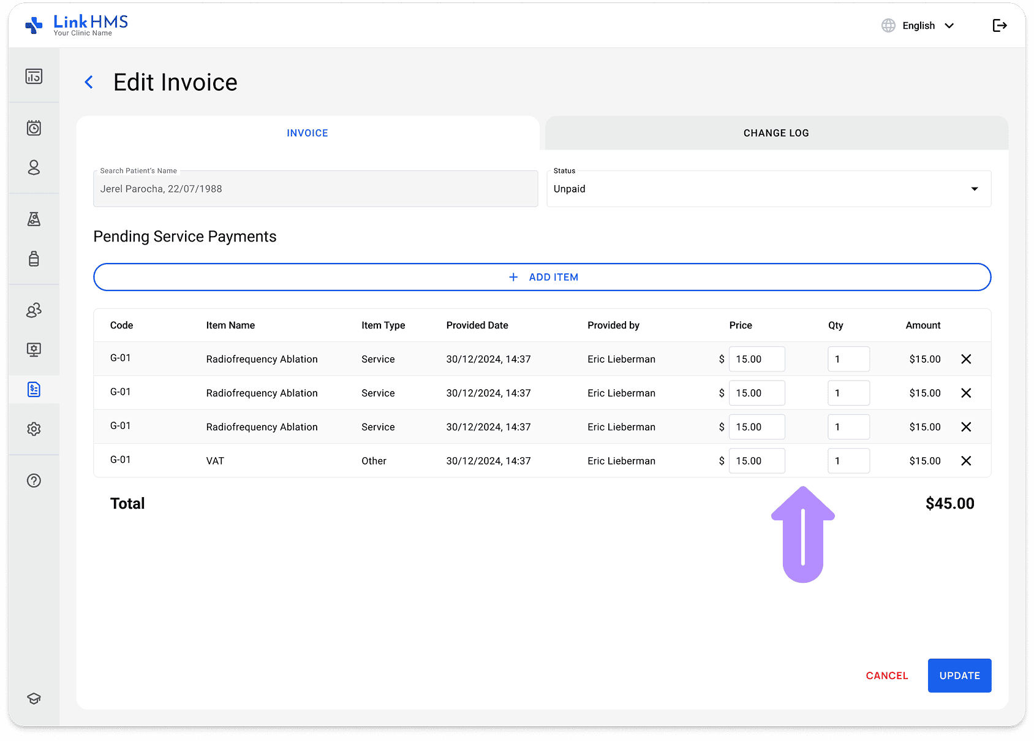Open the Dashboard sidebar icon

(x=34, y=77)
